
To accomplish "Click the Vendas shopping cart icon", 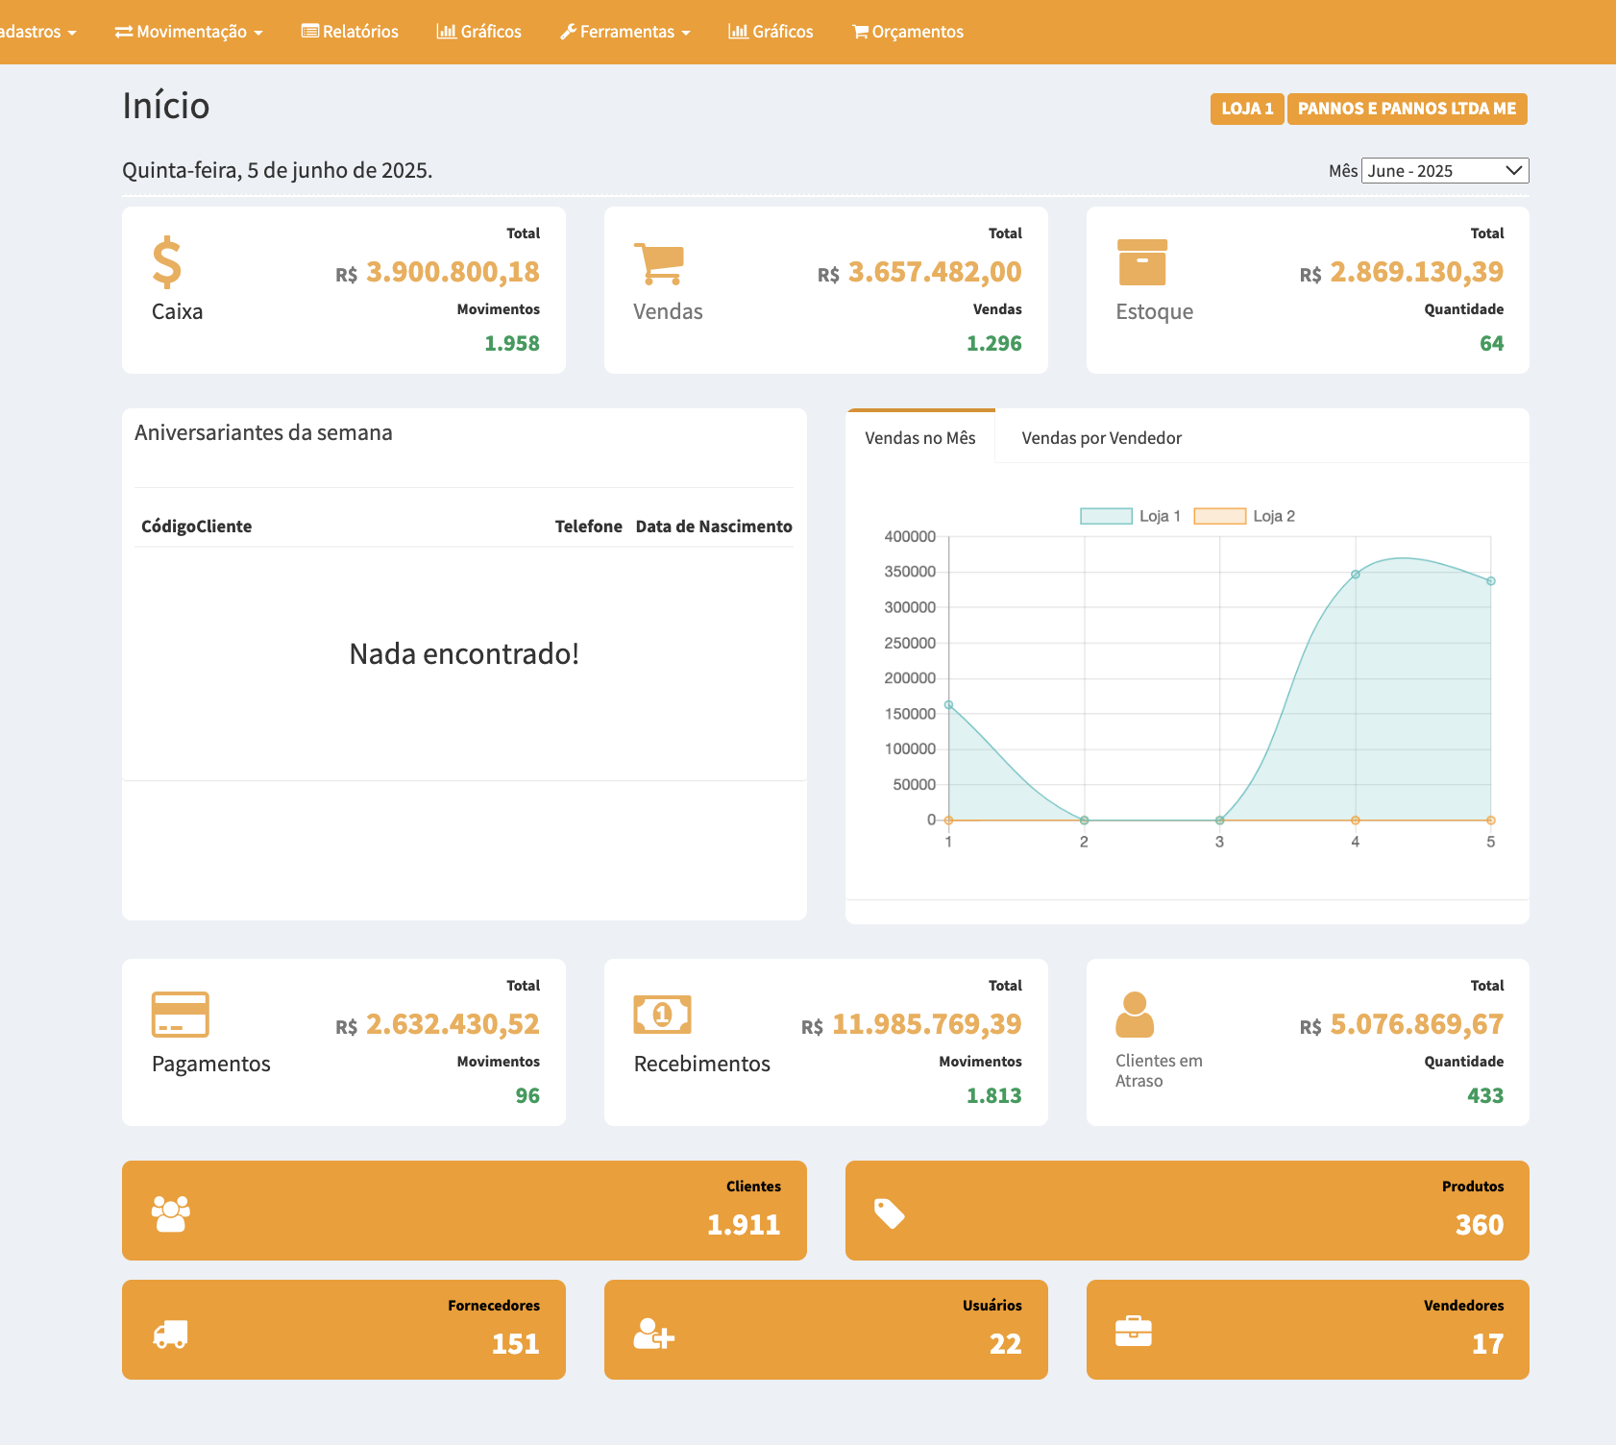I will click(x=659, y=263).
